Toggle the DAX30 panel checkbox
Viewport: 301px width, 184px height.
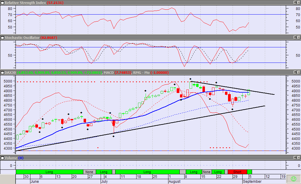tap(2, 73)
